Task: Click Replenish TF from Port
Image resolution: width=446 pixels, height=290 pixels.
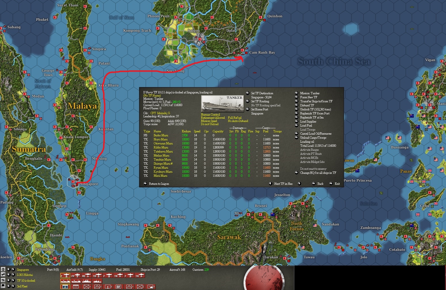Action: [315, 113]
